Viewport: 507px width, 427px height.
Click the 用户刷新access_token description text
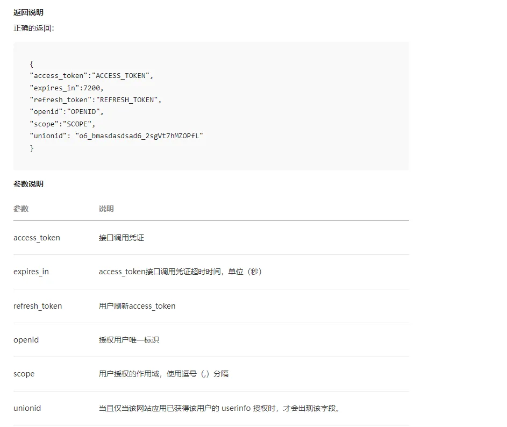point(137,305)
